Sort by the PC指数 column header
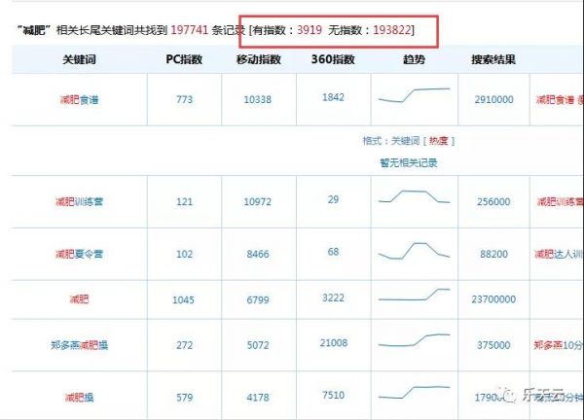The width and height of the screenshot is (584, 420). 184,59
